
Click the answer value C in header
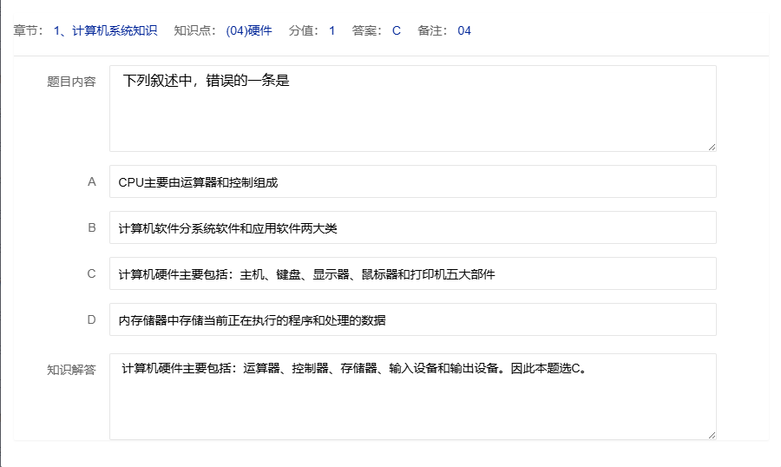point(397,30)
